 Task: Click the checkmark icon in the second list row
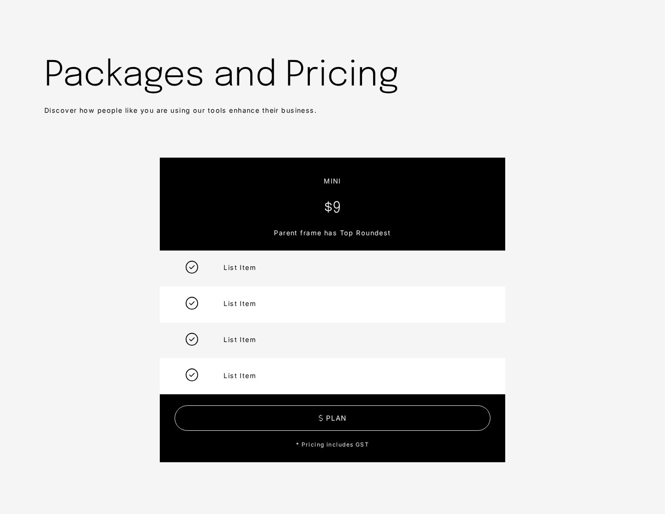click(192, 303)
